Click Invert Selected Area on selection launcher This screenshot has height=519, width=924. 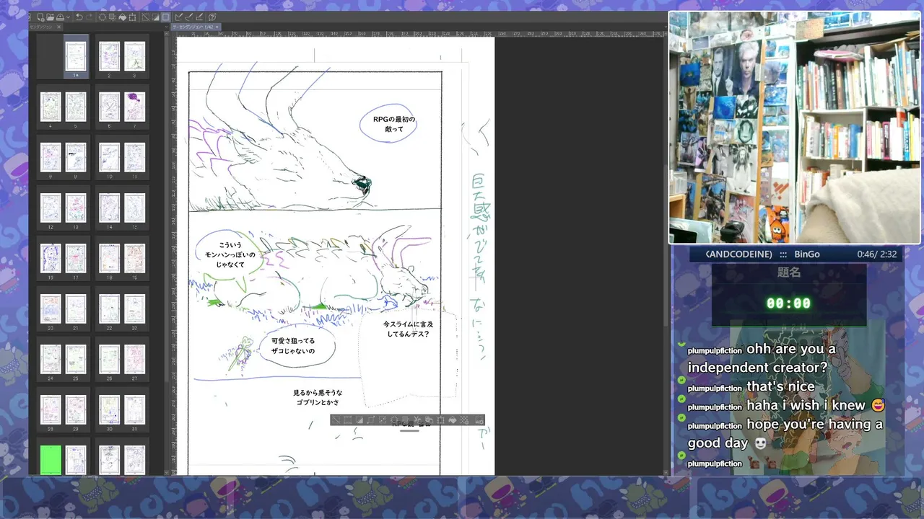pyautogui.click(x=359, y=420)
